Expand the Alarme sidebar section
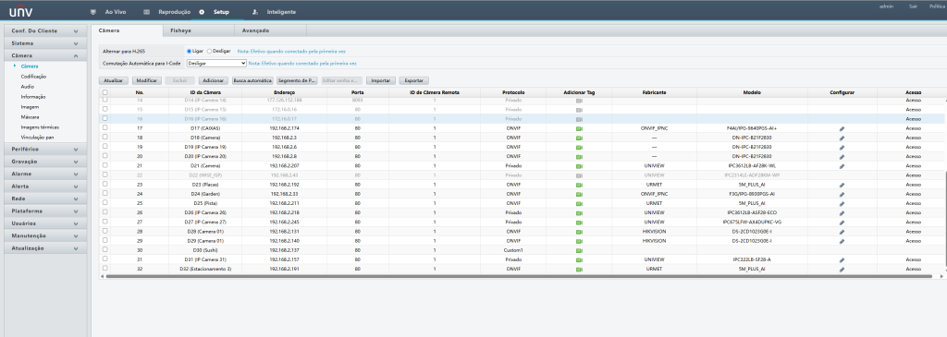Screen dimensions: 947x337 click(45, 174)
